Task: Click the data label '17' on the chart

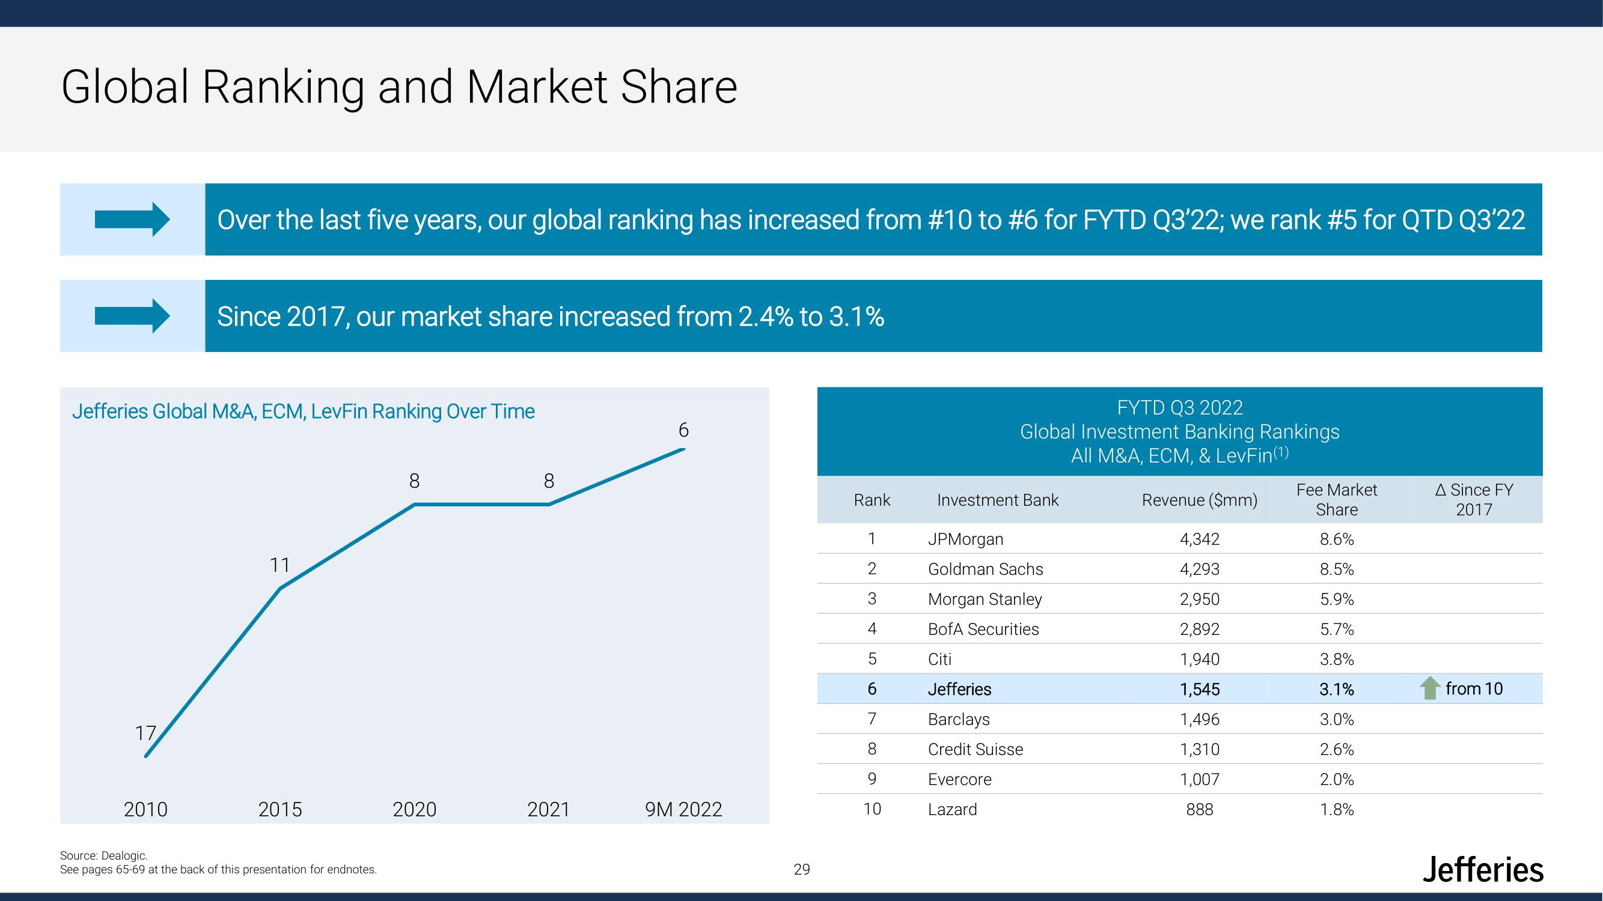Action: tap(145, 733)
